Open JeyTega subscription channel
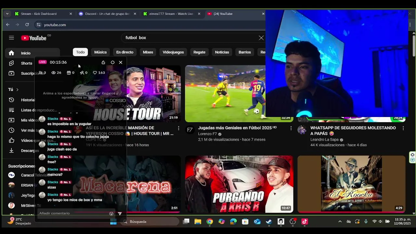Image resolution: width=416 pixels, height=234 pixels. click(x=21, y=195)
